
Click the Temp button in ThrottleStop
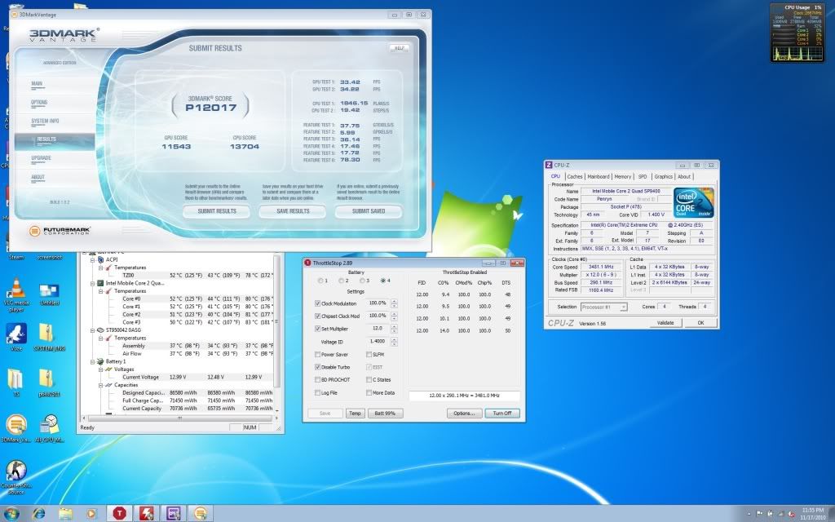click(x=355, y=414)
